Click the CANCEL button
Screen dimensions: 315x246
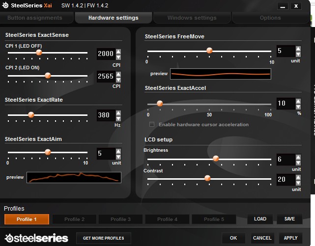pos(262,238)
